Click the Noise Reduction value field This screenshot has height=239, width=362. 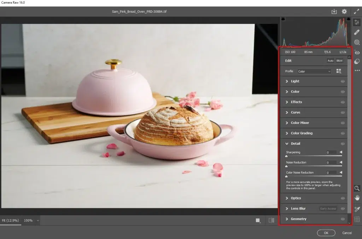pos(331,162)
